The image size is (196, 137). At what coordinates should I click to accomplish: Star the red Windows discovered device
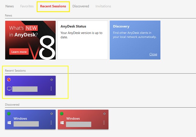[x=104, y=113]
